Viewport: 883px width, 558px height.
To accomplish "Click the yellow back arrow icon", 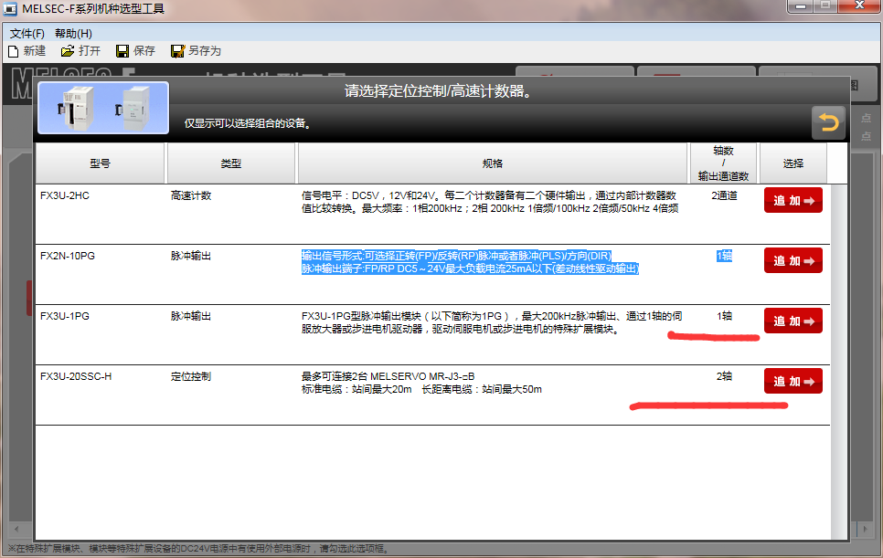I will coord(828,122).
